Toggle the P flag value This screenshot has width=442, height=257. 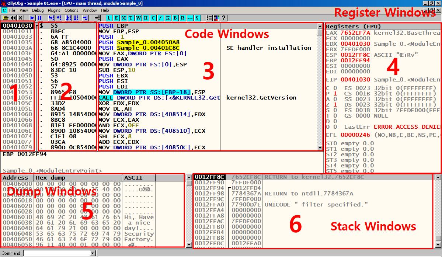335,94
